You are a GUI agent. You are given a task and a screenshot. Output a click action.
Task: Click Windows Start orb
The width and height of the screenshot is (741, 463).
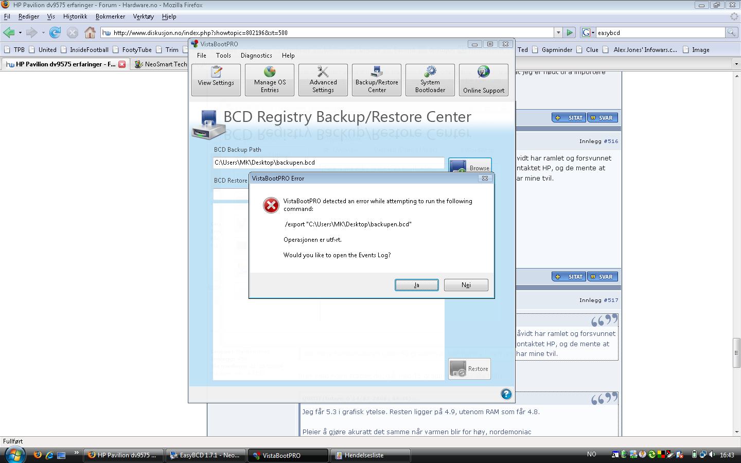tap(14, 455)
